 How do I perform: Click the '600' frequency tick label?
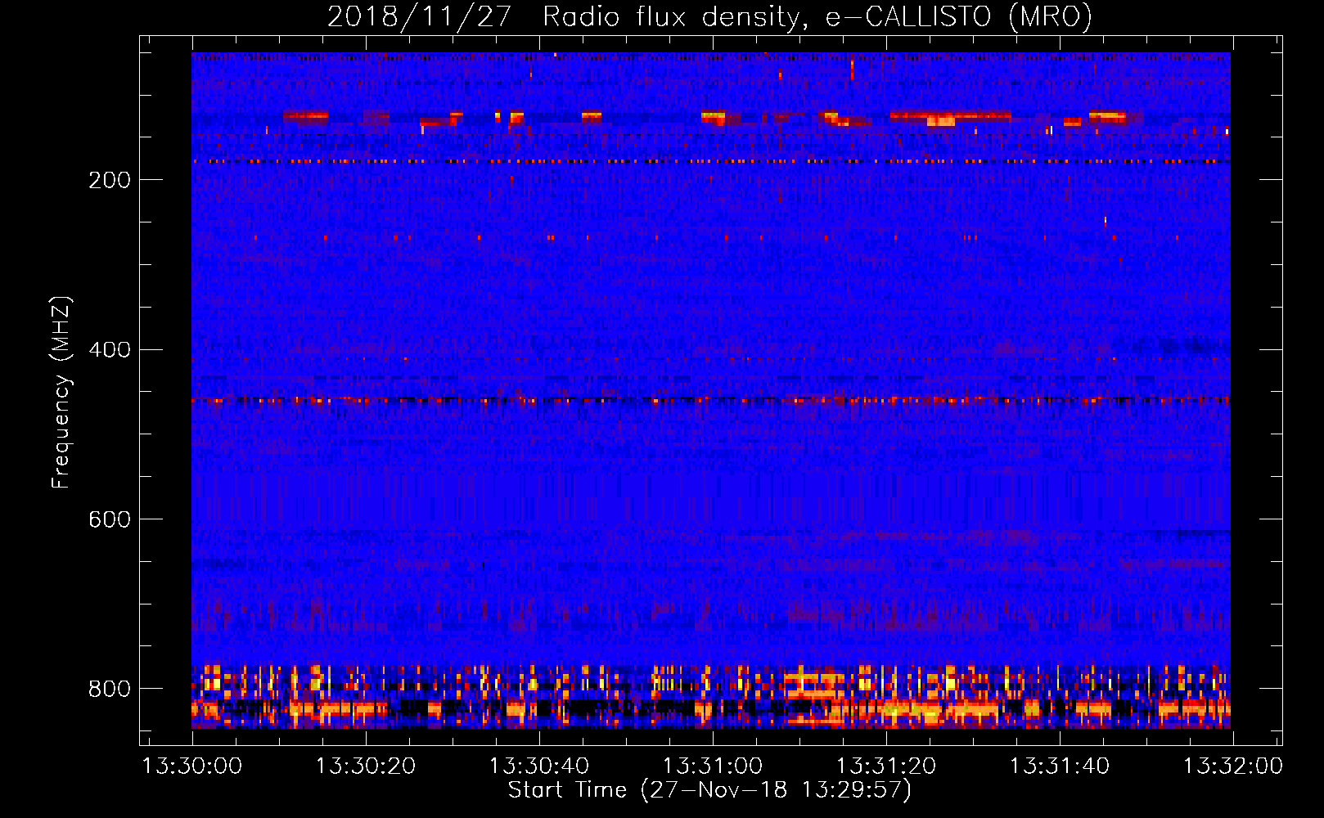tap(110, 520)
